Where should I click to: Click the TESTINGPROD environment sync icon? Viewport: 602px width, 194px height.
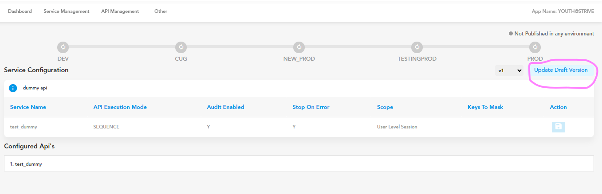click(x=417, y=47)
